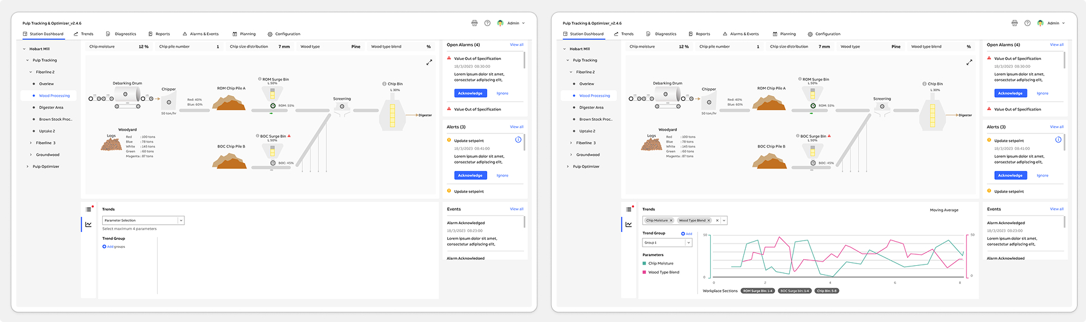1086x322 pixels.
Task: Expand the process diagram in left window
Action: click(429, 62)
